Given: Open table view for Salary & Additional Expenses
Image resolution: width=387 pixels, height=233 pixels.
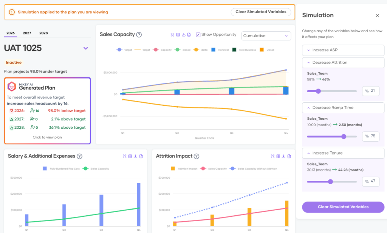Looking at the screenshot, I should [x=130, y=156].
